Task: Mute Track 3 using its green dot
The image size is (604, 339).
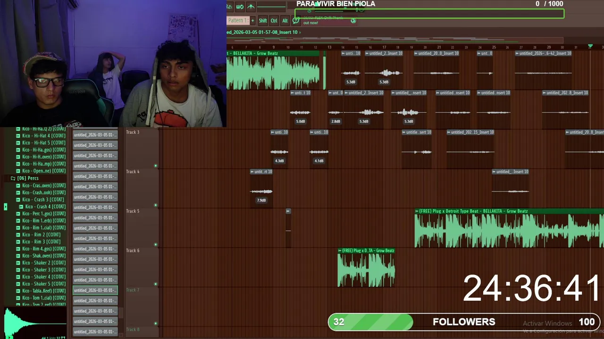Action: pos(156,166)
